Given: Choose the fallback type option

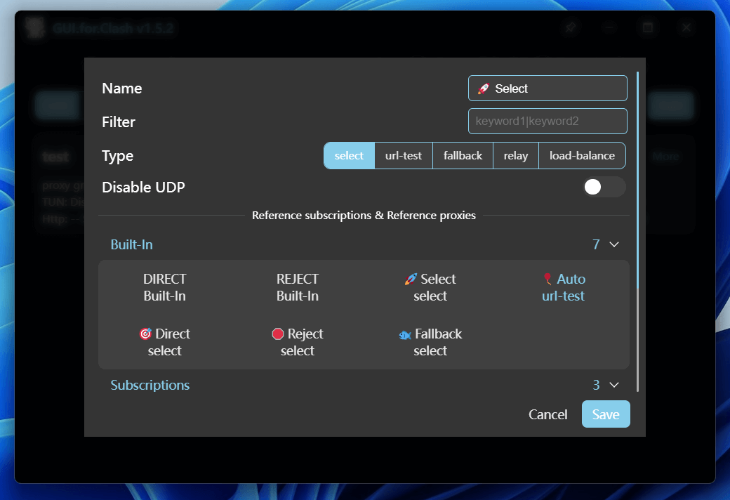Looking at the screenshot, I should (463, 156).
